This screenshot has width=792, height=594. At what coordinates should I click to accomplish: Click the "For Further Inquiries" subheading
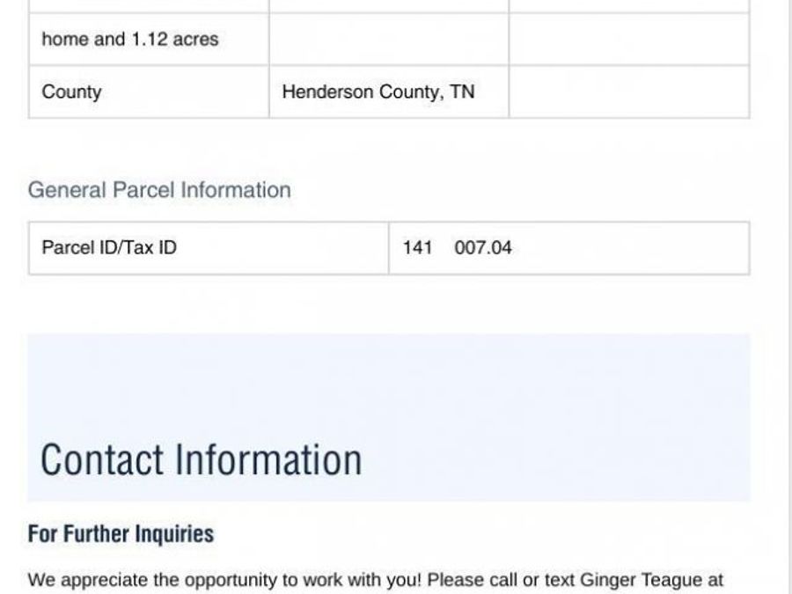(x=121, y=534)
